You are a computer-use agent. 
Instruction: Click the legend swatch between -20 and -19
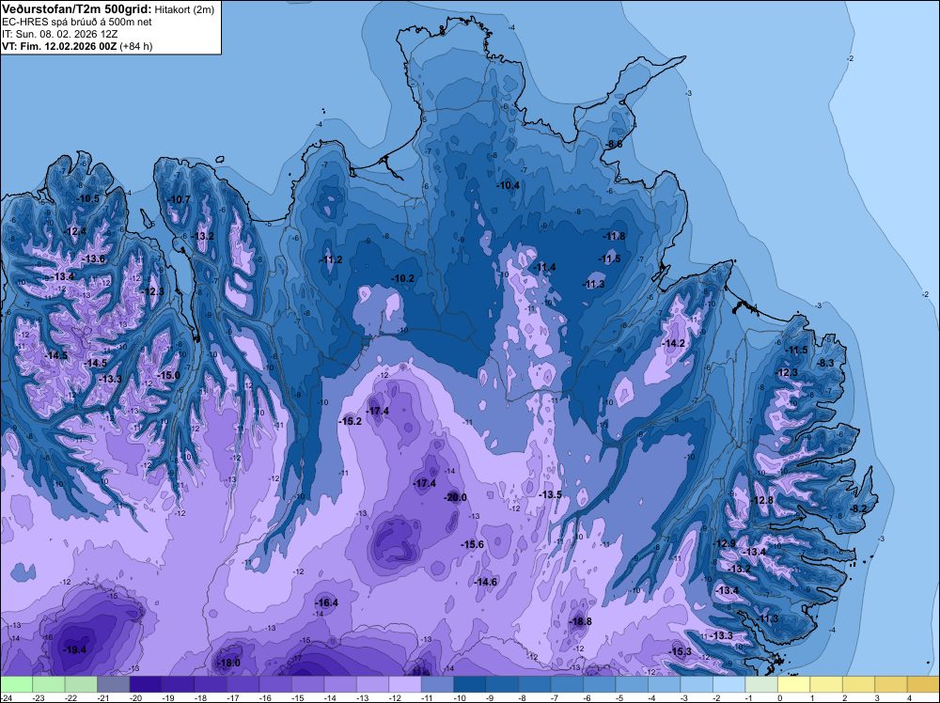tap(146, 684)
